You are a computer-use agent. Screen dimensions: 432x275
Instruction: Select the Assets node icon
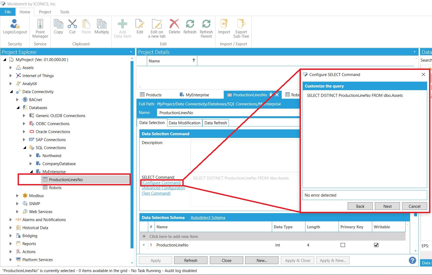coord(18,67)
